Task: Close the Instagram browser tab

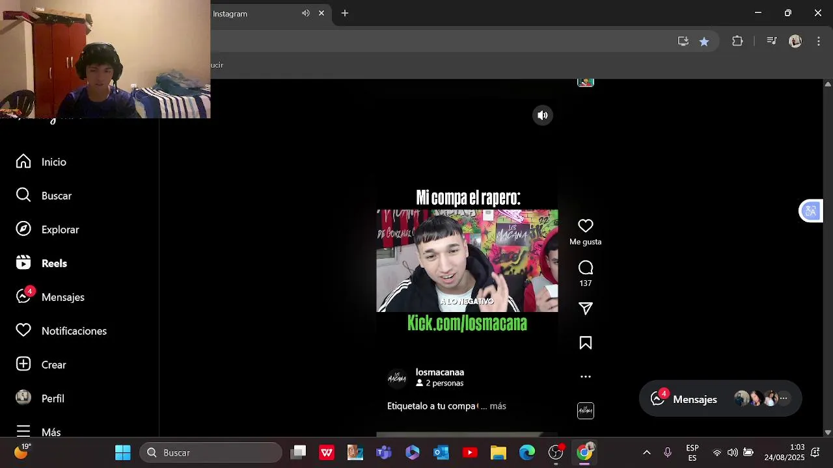Action: tap(321, 13)
